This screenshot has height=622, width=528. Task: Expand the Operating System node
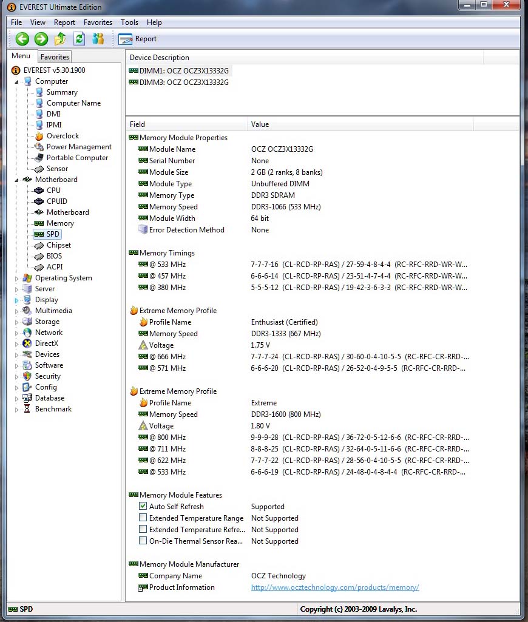click(x=16, y=279)
